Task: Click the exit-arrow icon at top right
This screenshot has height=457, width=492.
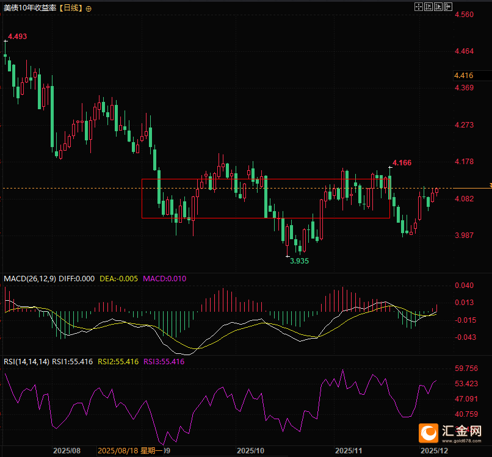Action: (x=449, y=7)
